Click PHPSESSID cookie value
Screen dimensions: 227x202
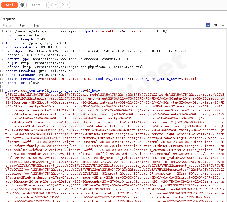[x=66, y=79]
